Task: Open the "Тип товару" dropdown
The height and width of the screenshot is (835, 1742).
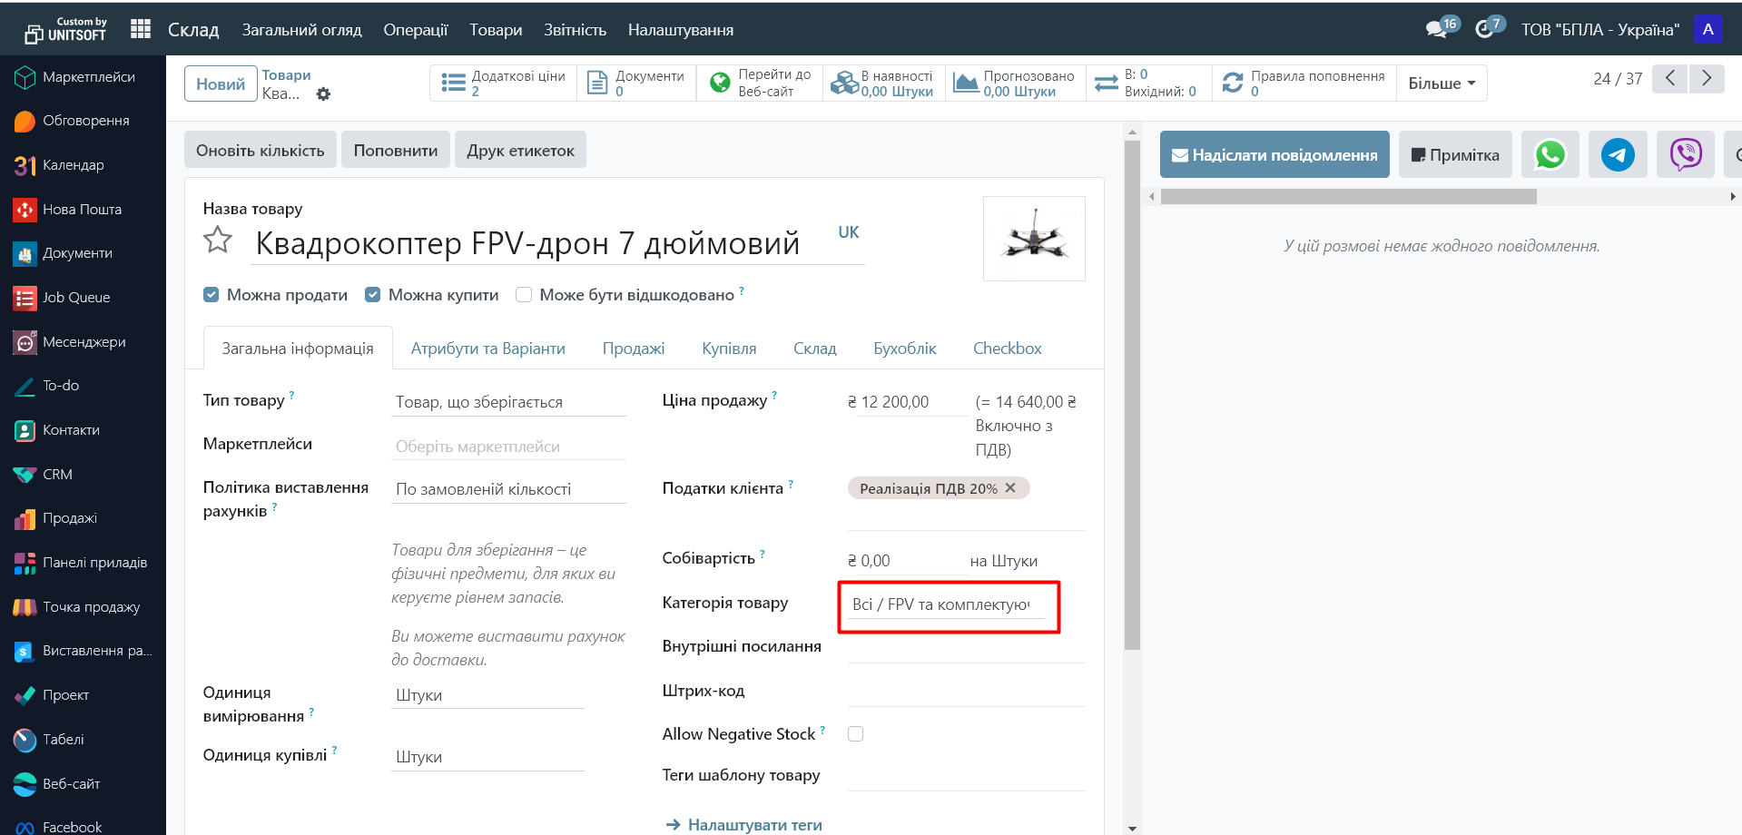Action: point(508,402)
